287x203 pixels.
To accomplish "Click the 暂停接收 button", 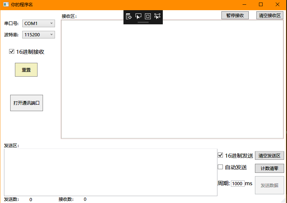I will click(x=235, y=15).
